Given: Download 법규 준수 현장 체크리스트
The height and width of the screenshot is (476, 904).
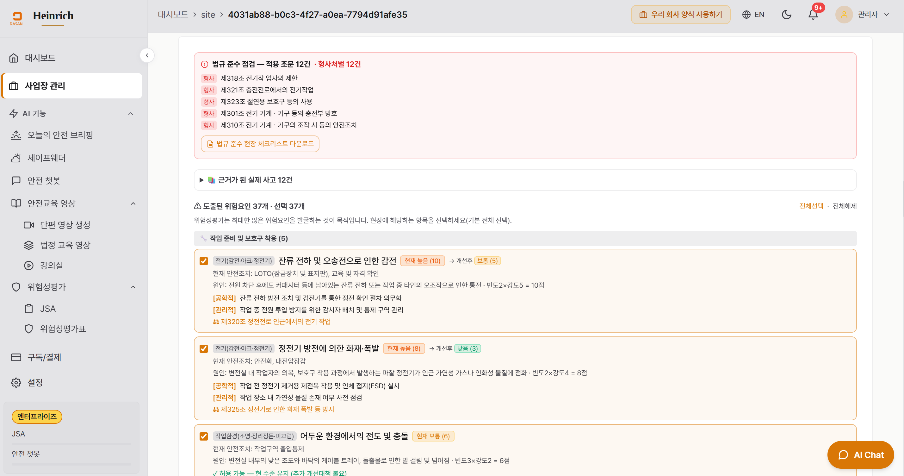Looking at the screenshot, I should (260, 144).
